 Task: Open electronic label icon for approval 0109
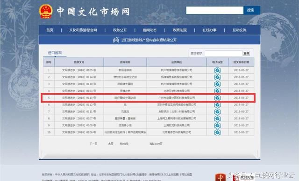tap(217, 125)
